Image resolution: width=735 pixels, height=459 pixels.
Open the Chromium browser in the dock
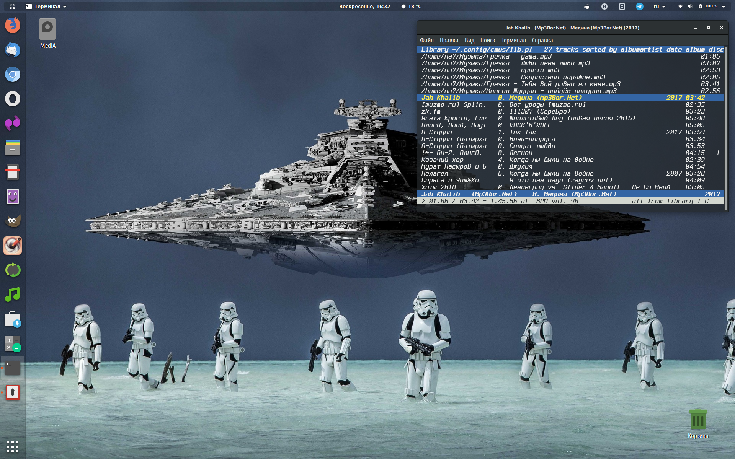pyautogui.click(x=13, y=74)
